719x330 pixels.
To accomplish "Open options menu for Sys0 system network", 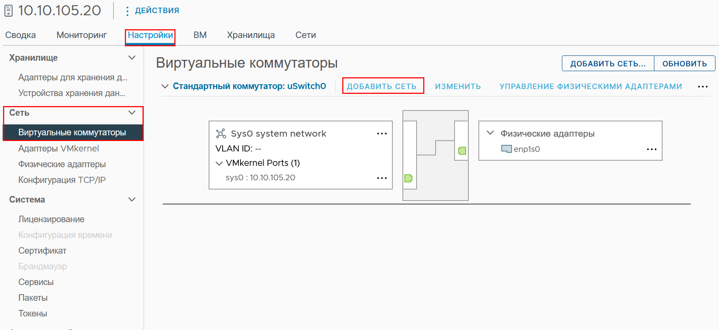I will point(382,134).
